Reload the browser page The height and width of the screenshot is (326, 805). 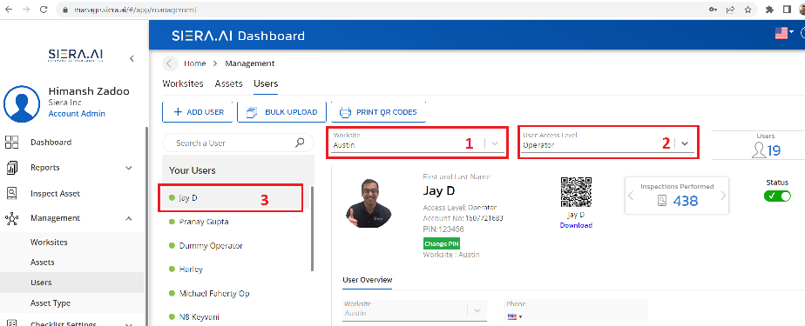(44, 10)
